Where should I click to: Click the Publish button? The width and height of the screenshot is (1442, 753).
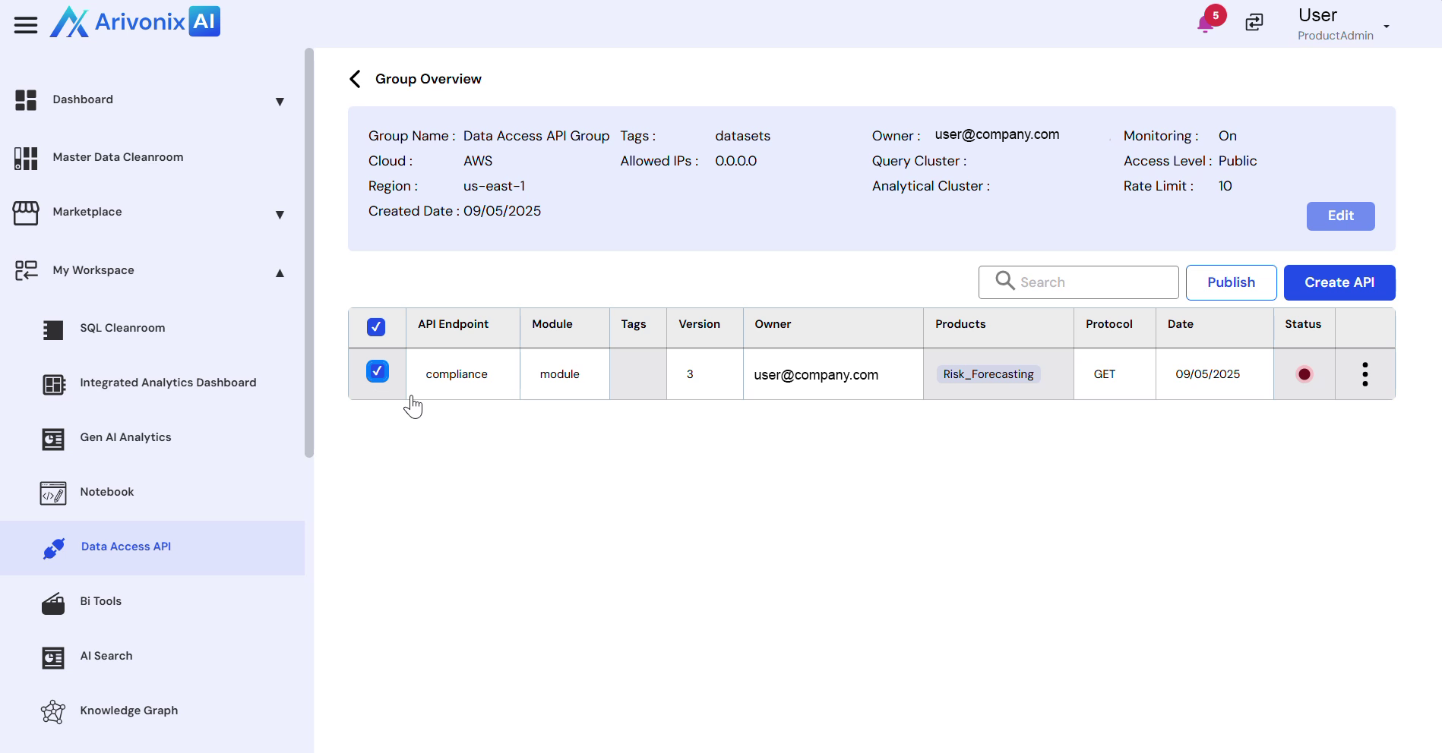(x=1231, y=282)
